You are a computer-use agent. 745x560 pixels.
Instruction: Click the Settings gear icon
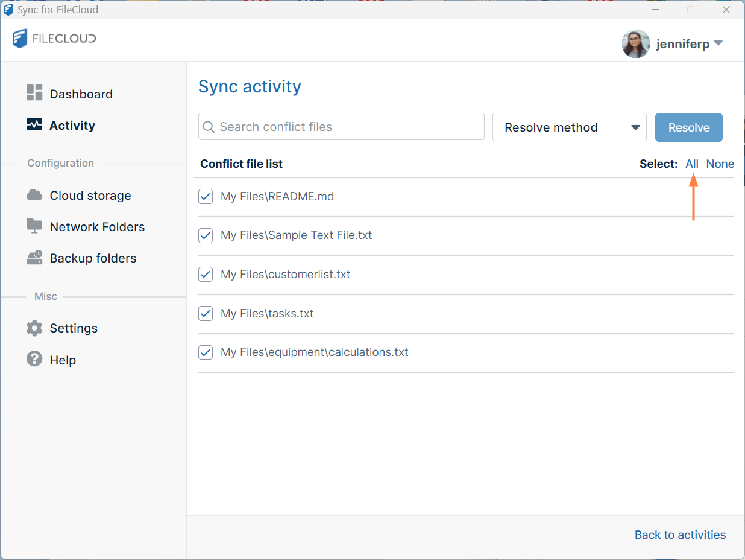pyautogui.click(x=34, y=328)
